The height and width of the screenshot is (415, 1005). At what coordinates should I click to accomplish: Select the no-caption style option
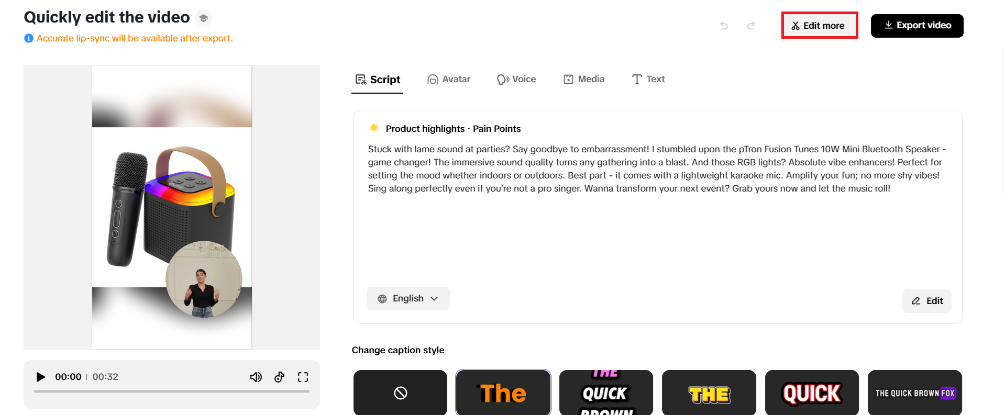pyautogui.click(x=400, y=392)
